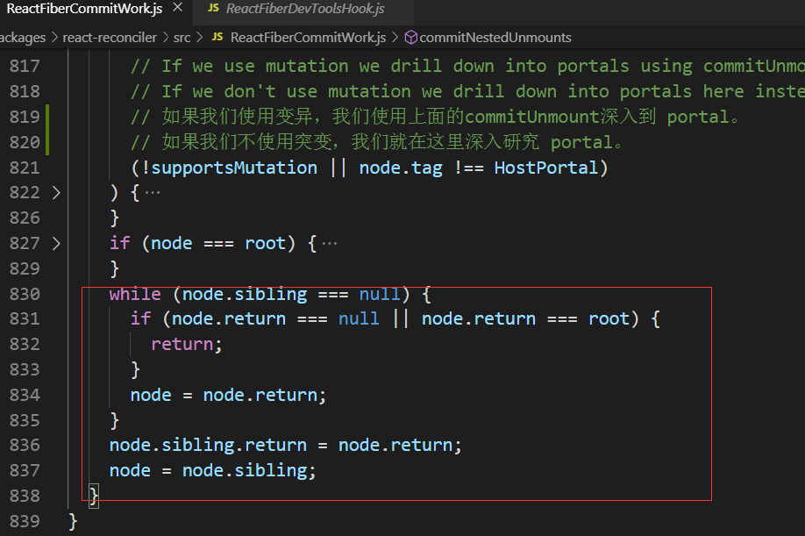Expand the folded block at line 827
The height and width of the screenshot is (536, 805).
pyautogui.click(x=56, y=243)
